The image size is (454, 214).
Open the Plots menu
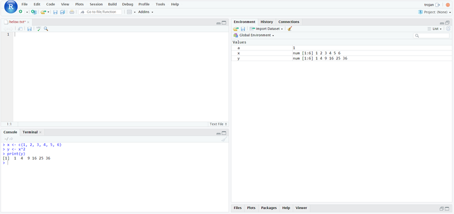point(79,5)
